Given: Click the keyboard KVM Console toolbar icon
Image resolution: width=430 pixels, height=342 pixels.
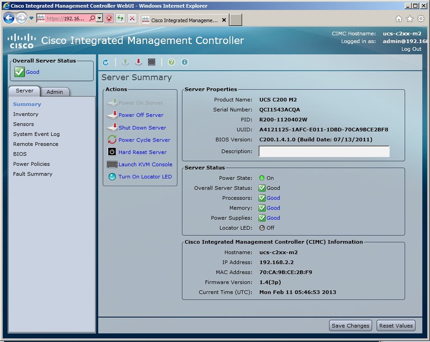Looking at the screenshot, I should click(x=152, y=62).
